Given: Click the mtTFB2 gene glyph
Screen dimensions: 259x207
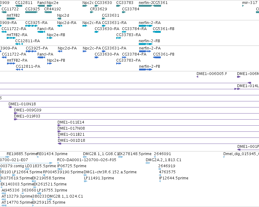Looking at the screenshot, I should pos(11,19).
